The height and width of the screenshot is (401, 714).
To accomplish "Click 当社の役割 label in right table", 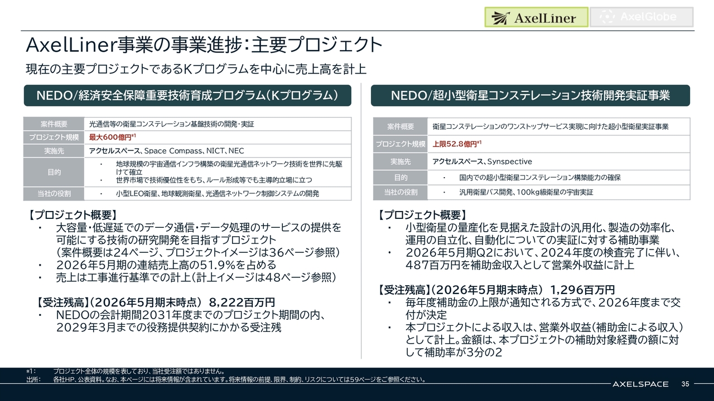I will click(401, 192).
